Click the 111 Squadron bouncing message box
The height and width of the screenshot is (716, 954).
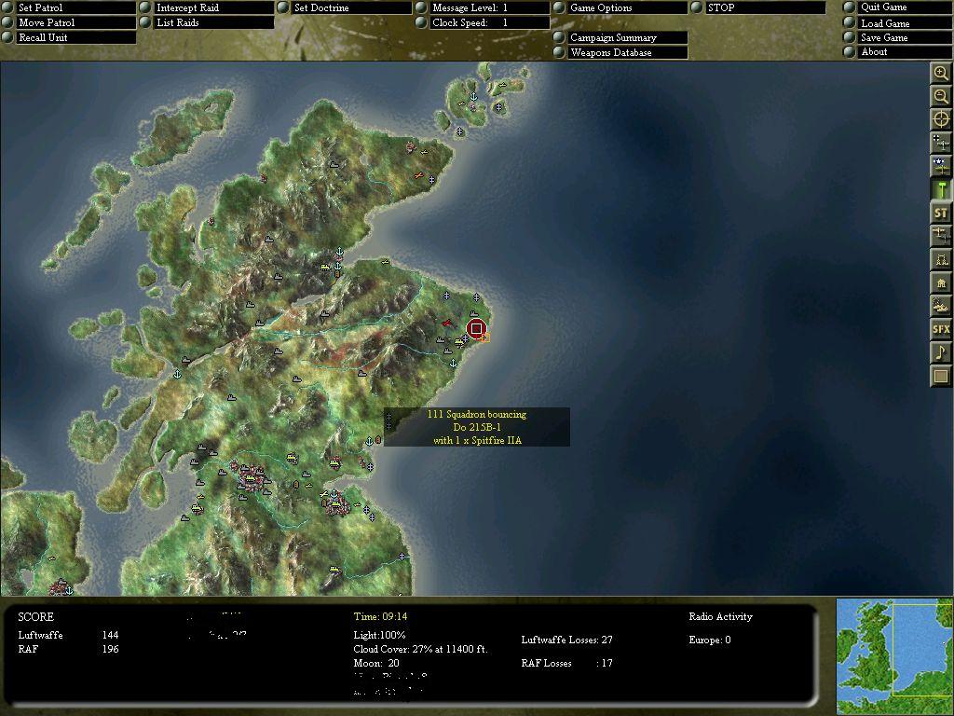click(477, 427)
